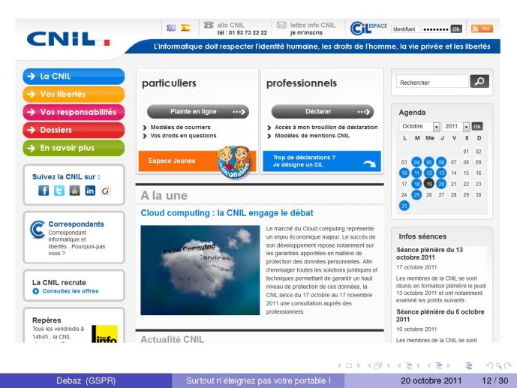Click footer title Surtout n'éteignez pas votre portable
The width and height of the screenshot is (517, 388).
(x=258, y=380)
